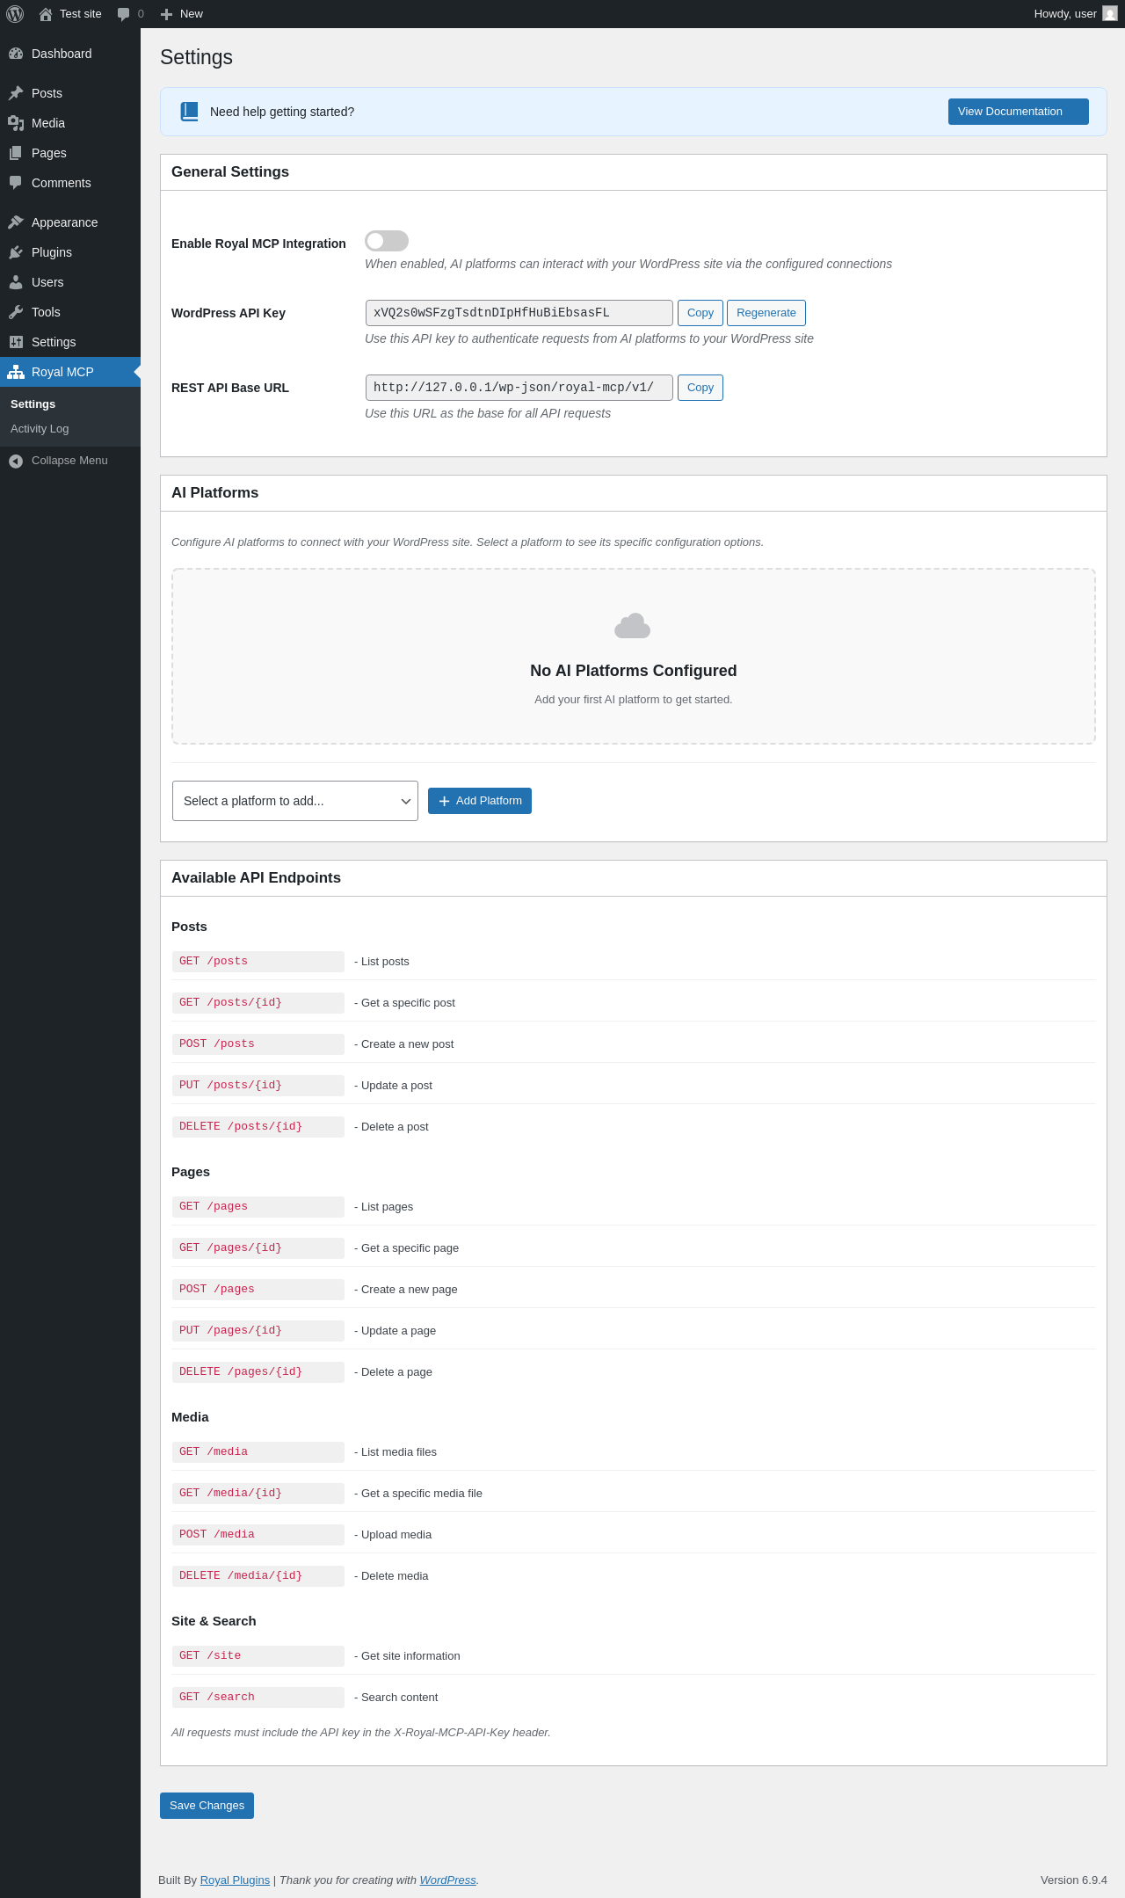Click the "DELETE /media/{id}" endpoint code
This screenshot has width=1125, height=1898.
[x=258, y=1576]
